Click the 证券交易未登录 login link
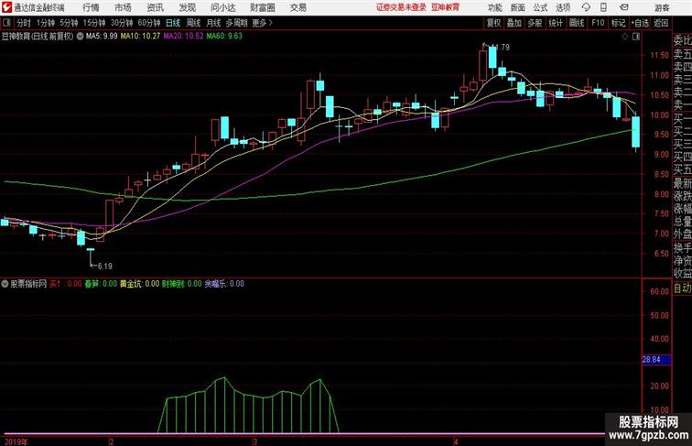The width and height of the screenshot is (692, 446). point(401,7)
